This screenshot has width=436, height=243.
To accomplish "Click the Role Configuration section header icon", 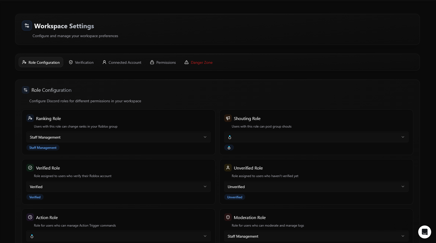I will [26, 90].
